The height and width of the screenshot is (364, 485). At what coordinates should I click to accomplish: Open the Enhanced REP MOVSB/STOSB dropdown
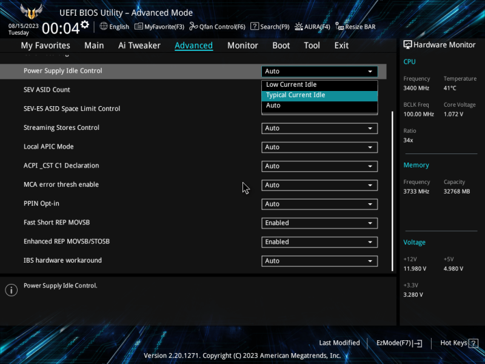point(319,241)
